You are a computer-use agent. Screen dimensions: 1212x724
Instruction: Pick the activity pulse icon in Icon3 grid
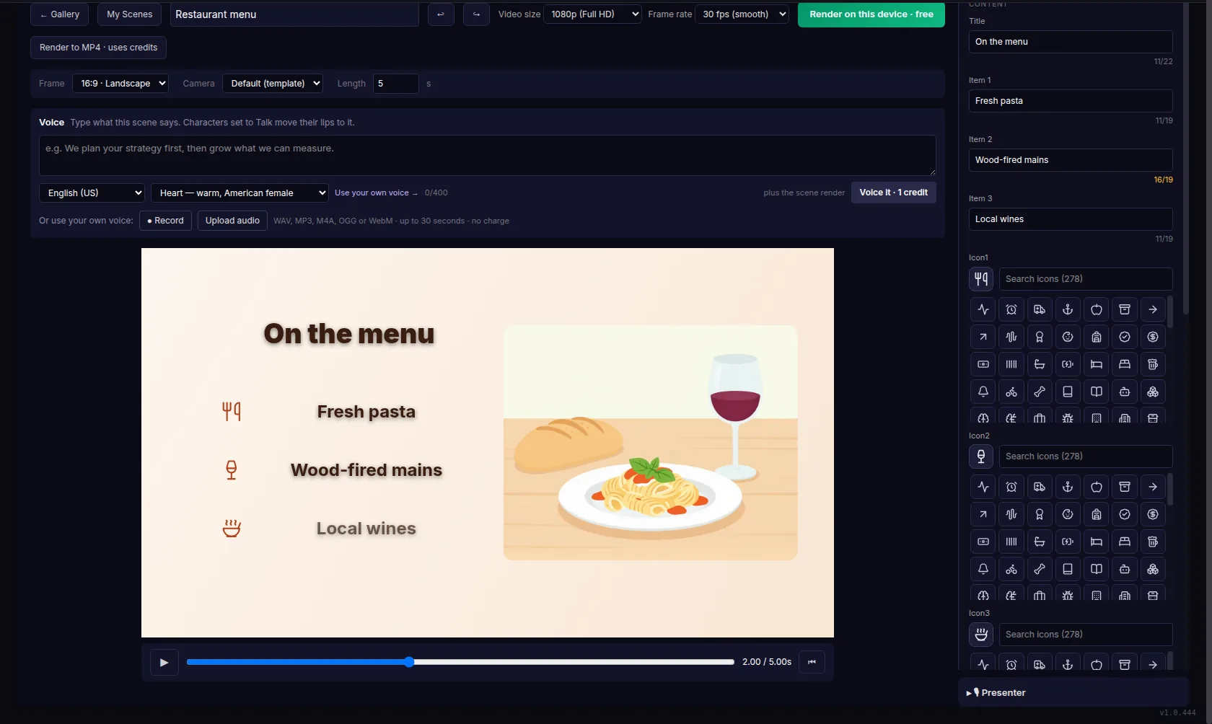(983, 663)
